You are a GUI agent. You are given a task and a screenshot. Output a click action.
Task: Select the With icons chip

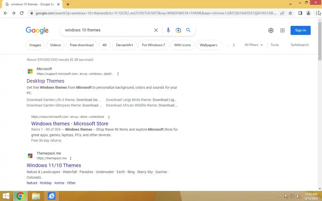click(182, 45)
